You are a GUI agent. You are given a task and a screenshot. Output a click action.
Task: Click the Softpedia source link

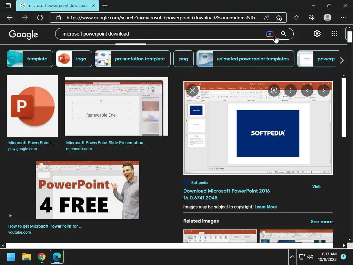click(x=200, y=183)
